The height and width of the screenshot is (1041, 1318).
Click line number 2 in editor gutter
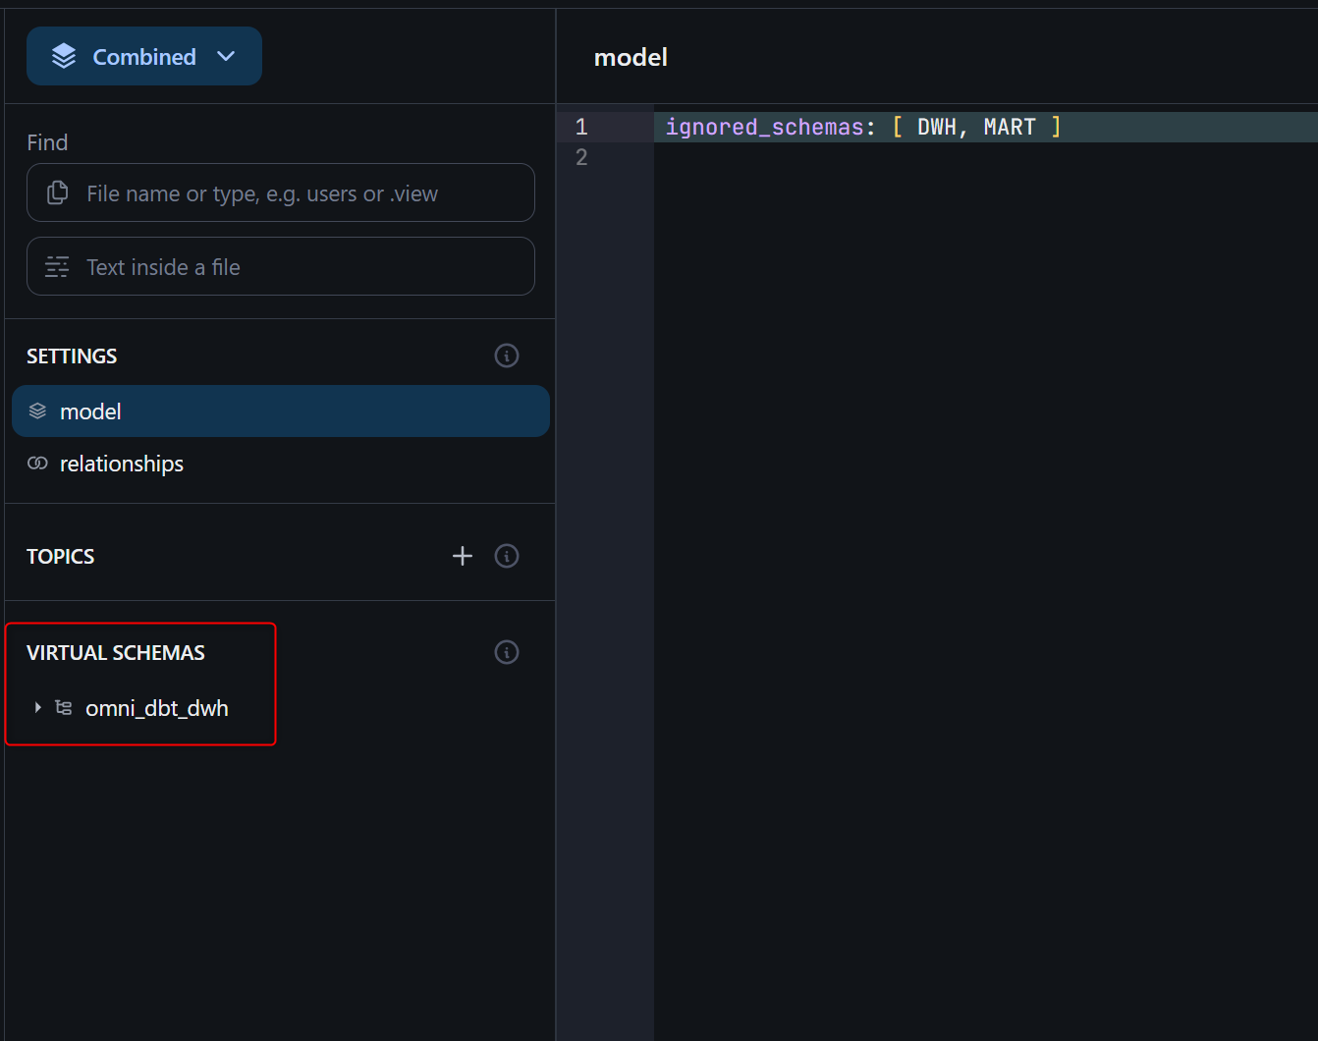[x=581, y=157]
